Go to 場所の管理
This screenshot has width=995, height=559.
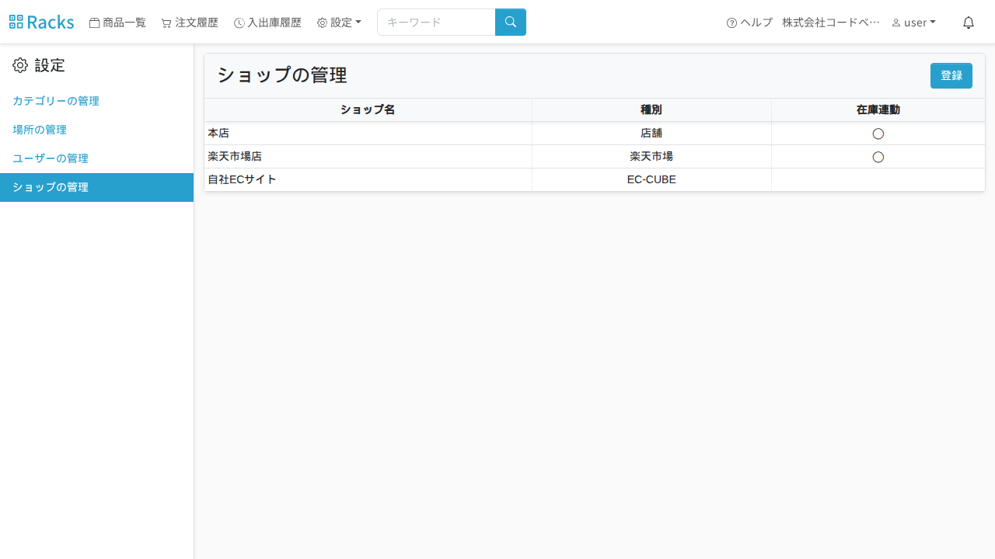[40, 130]
